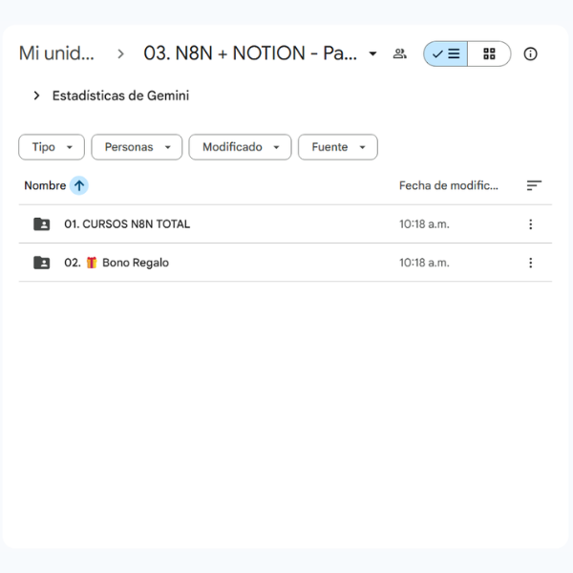Click 10:18 a.m. in the CURSOS N8N TOTAL row
This screenshot has height=573, width=573.
424,224
